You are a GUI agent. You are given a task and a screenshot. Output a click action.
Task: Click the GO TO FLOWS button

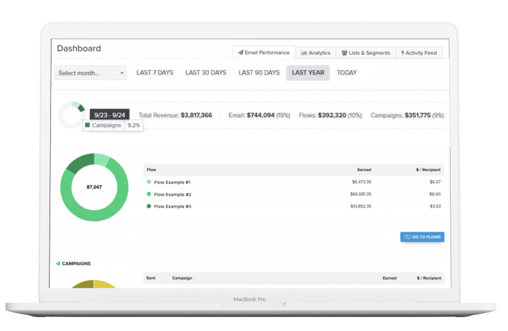pos(422,237)
